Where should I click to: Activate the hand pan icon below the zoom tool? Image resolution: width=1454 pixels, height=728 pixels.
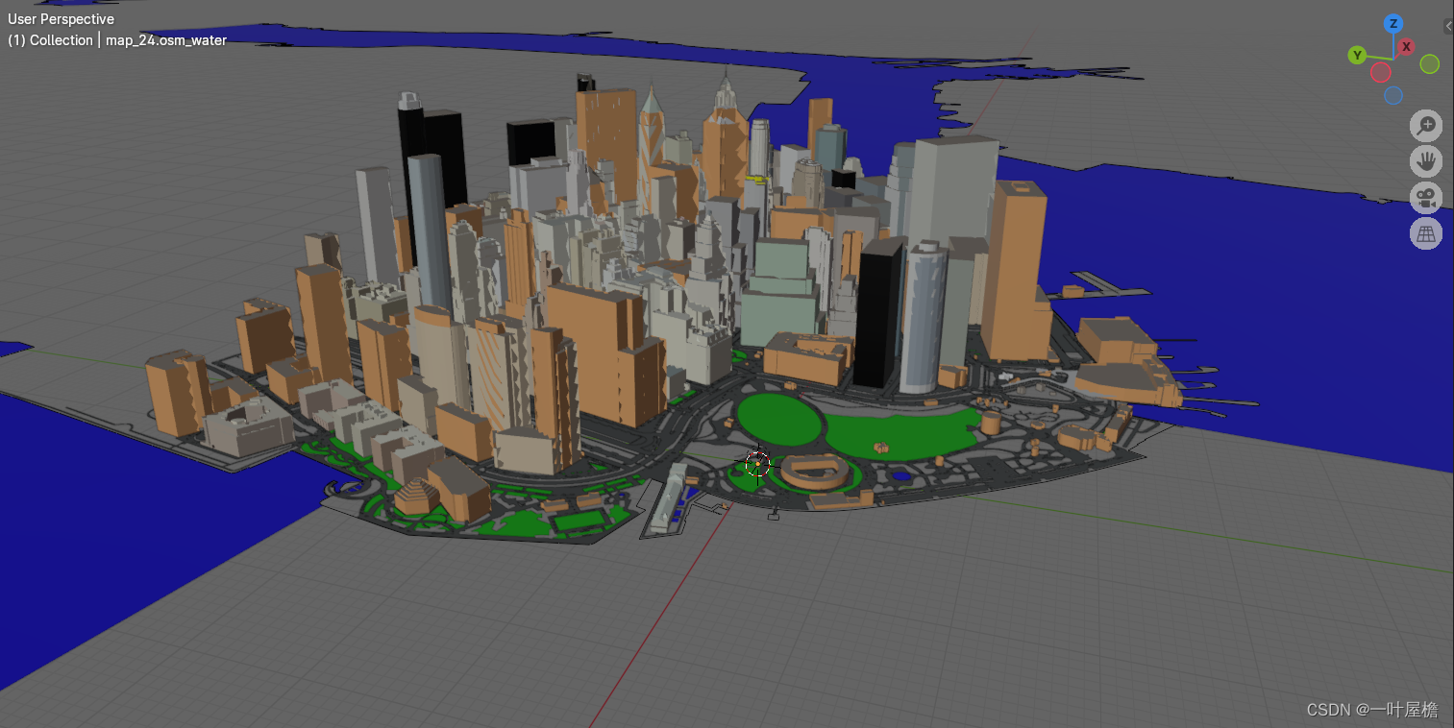coord(1426,161)
